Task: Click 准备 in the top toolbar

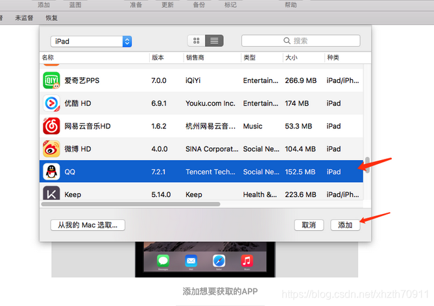Action: tap(136, 5)
